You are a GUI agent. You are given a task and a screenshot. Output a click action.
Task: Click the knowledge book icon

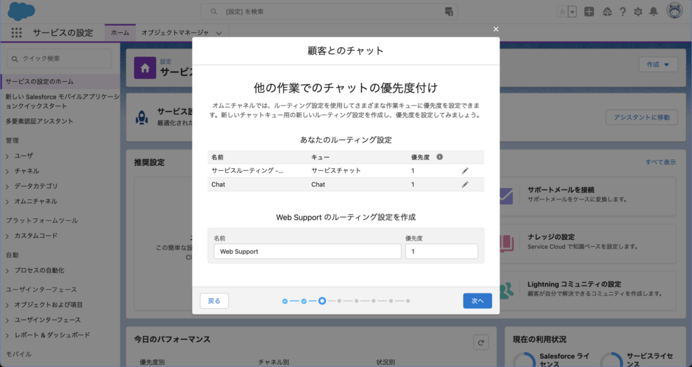[x=507, y=243]
